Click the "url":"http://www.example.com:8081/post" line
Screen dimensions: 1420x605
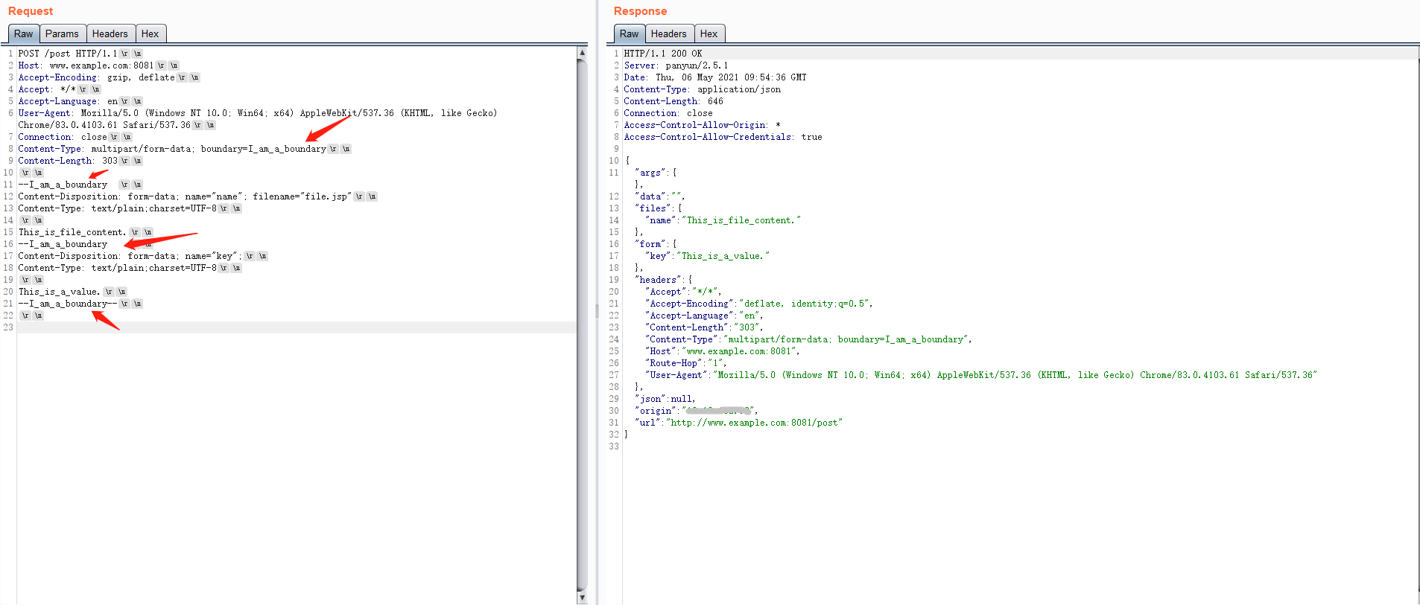(738, 423)
